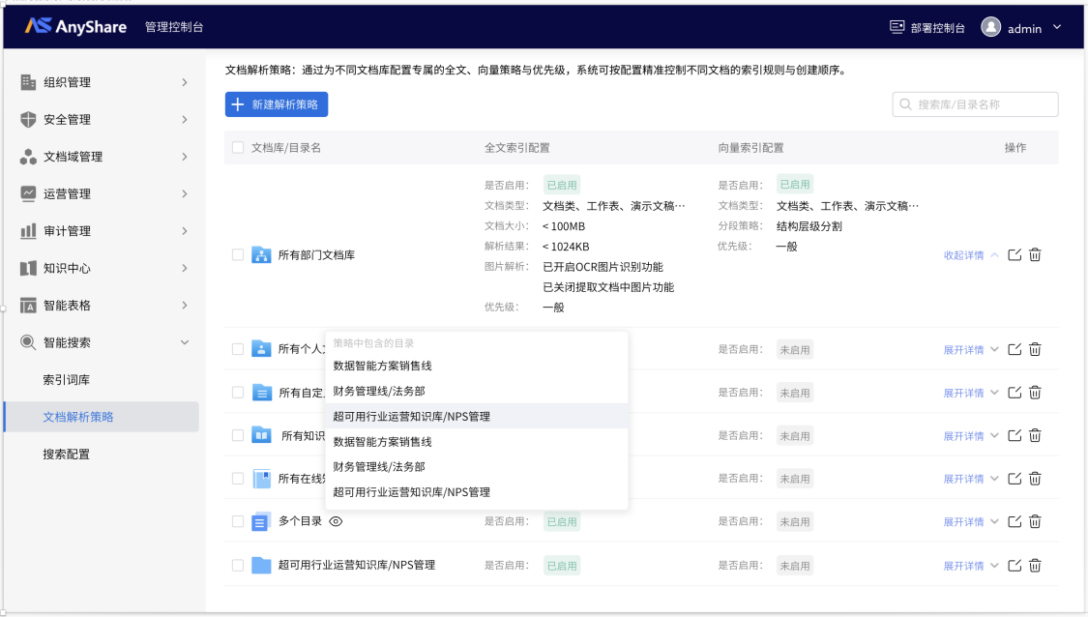1088x617 pixels.
Task: Click edit icon for 超可用行业运营知识库/NPS管理 row
Action: point(1014,566)
